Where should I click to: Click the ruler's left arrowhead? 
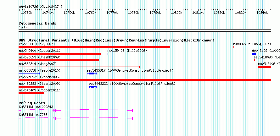(20, 10)
